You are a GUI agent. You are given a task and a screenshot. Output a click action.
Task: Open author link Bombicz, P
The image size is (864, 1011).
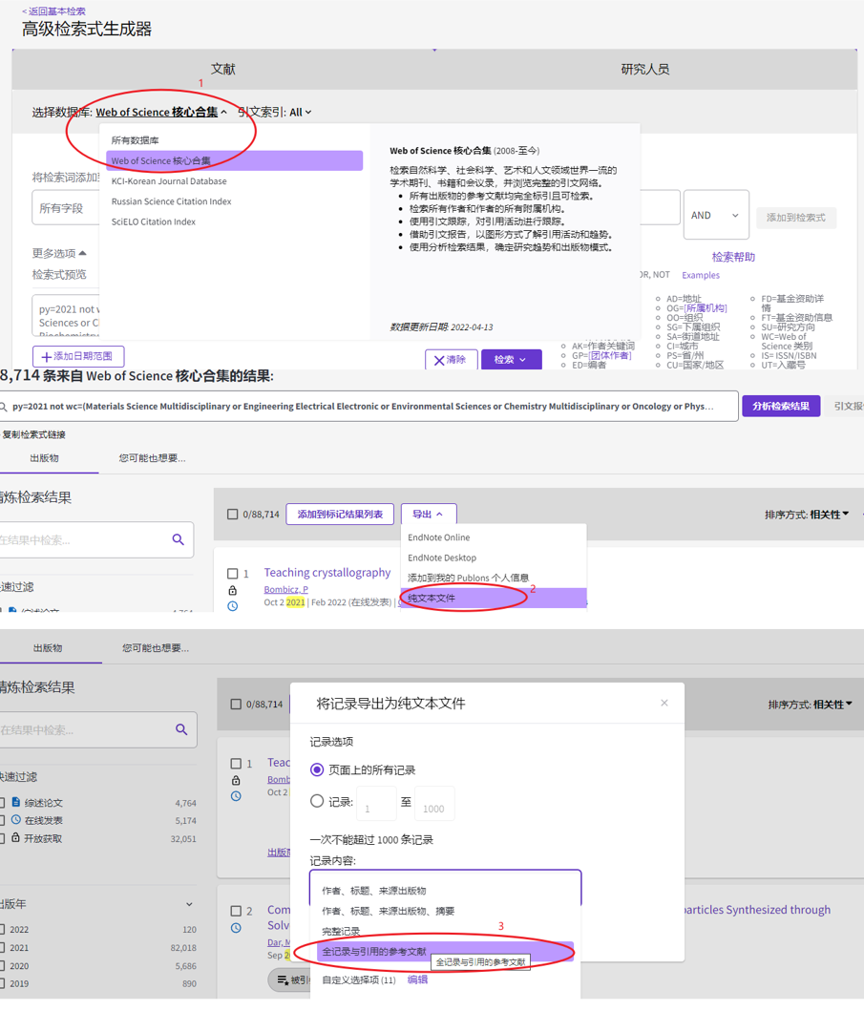[x=285, y=589]
